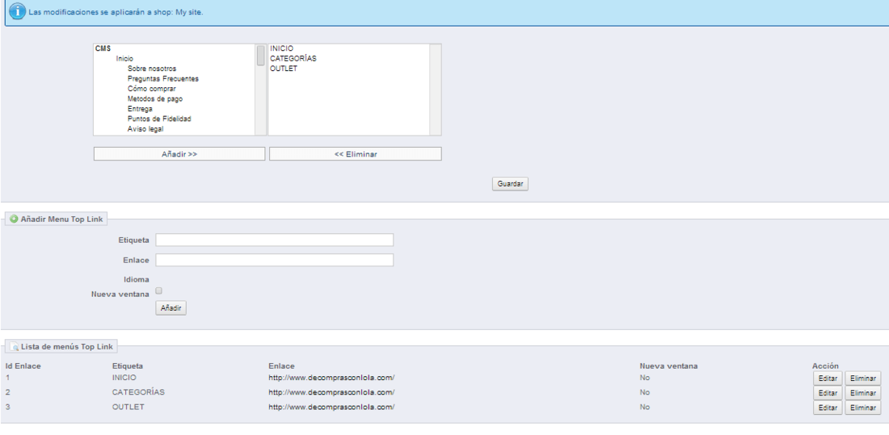Image resolution: width=889 pixels, height=435 pixels.
Task: Click OUTLET label in the Top Link table
Action: 129,408
